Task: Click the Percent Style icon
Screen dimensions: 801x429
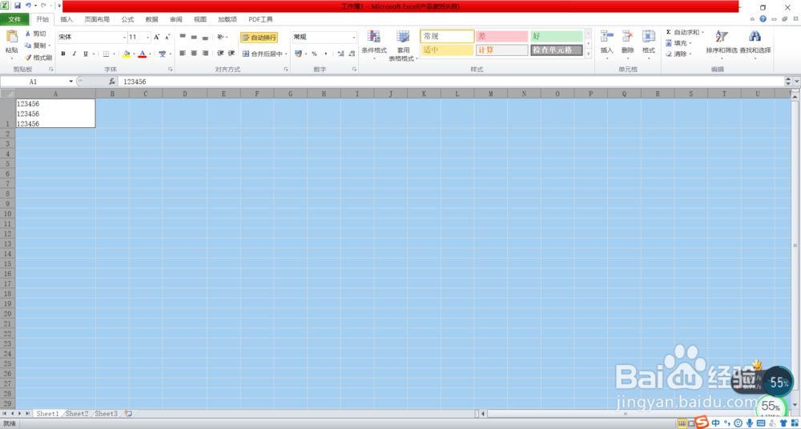Action: [314, 54]
